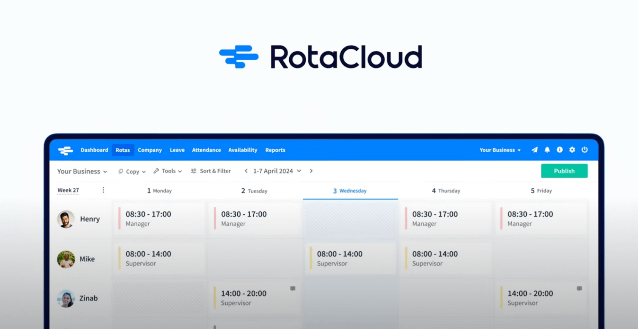Click the three-dot menu next to Week 27
The image size is (638, 329).
click(103, 190)
